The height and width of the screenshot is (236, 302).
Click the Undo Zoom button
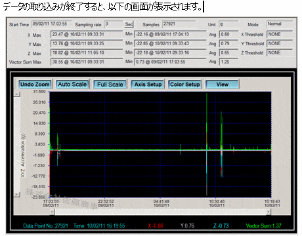pos(35,85)
